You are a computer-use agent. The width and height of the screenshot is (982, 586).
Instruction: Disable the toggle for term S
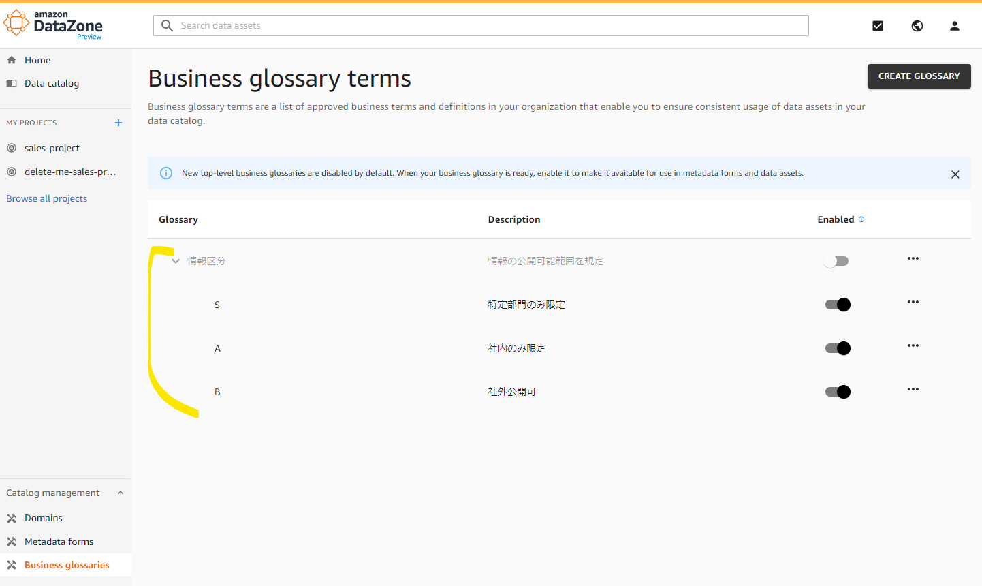tap(838, 305)
